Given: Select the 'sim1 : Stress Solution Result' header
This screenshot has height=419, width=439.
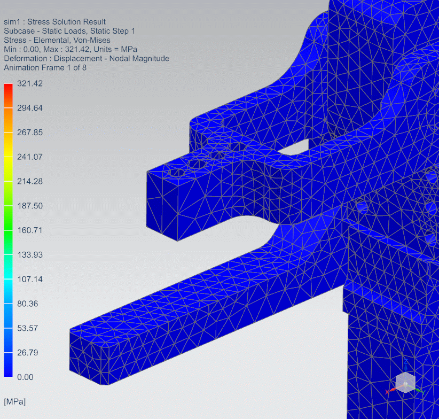Looking at the screenshot, I should click(54, 22).
